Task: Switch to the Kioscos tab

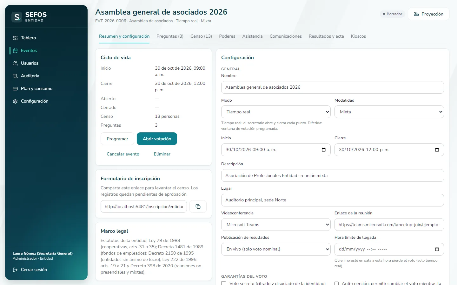Action: point(358,36)
